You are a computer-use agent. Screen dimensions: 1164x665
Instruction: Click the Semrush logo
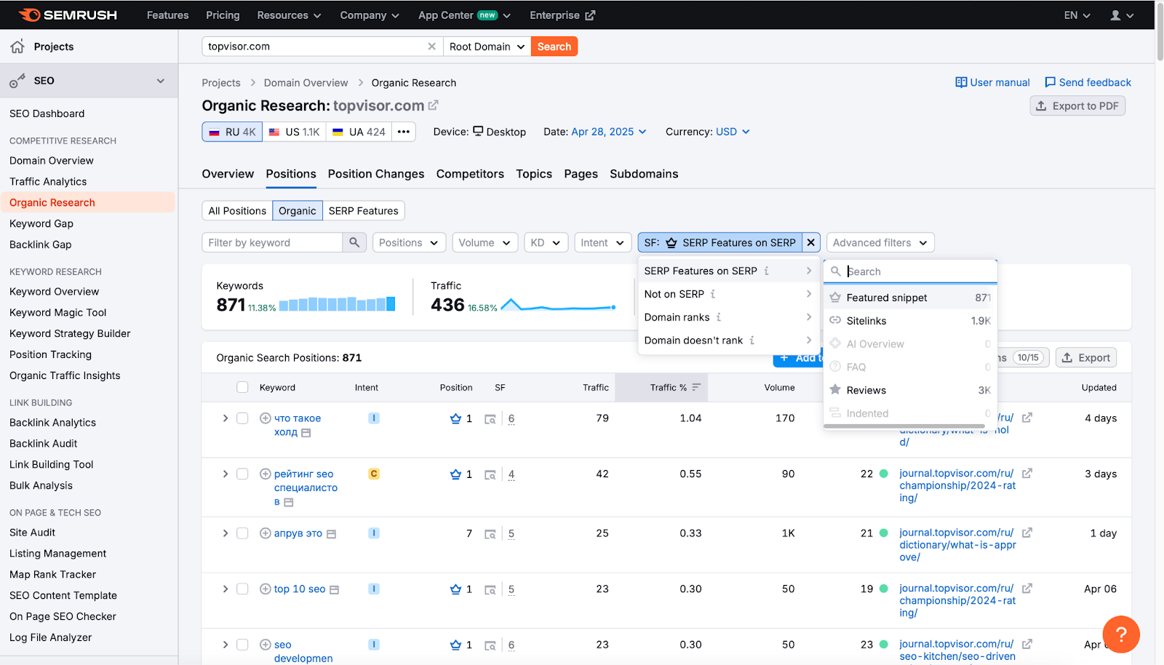tap(67, 15)
